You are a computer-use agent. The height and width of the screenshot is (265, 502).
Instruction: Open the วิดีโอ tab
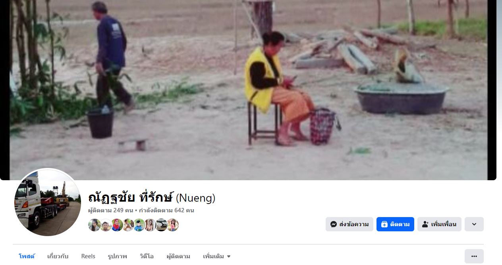click(147, 256)
